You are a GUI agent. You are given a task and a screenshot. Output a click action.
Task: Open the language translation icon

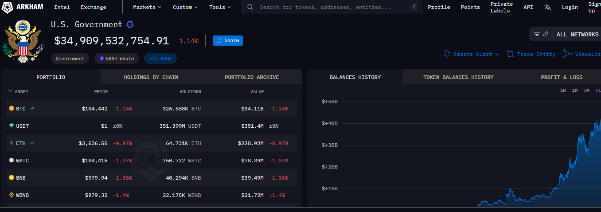point(548,7)
